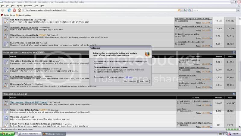The image size is (241, 136).
Task: Click the Go arrow beside address bar
Action: click(x=185, y=10)
